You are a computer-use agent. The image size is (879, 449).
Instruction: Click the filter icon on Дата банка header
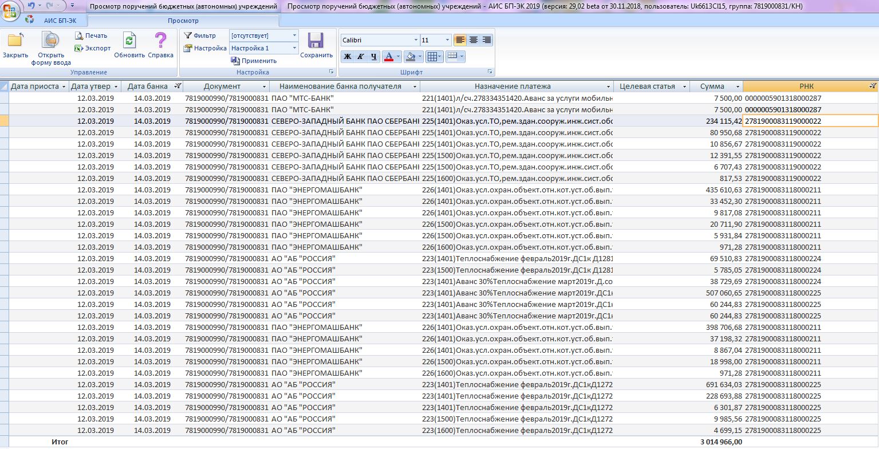[x=178, y=86]
